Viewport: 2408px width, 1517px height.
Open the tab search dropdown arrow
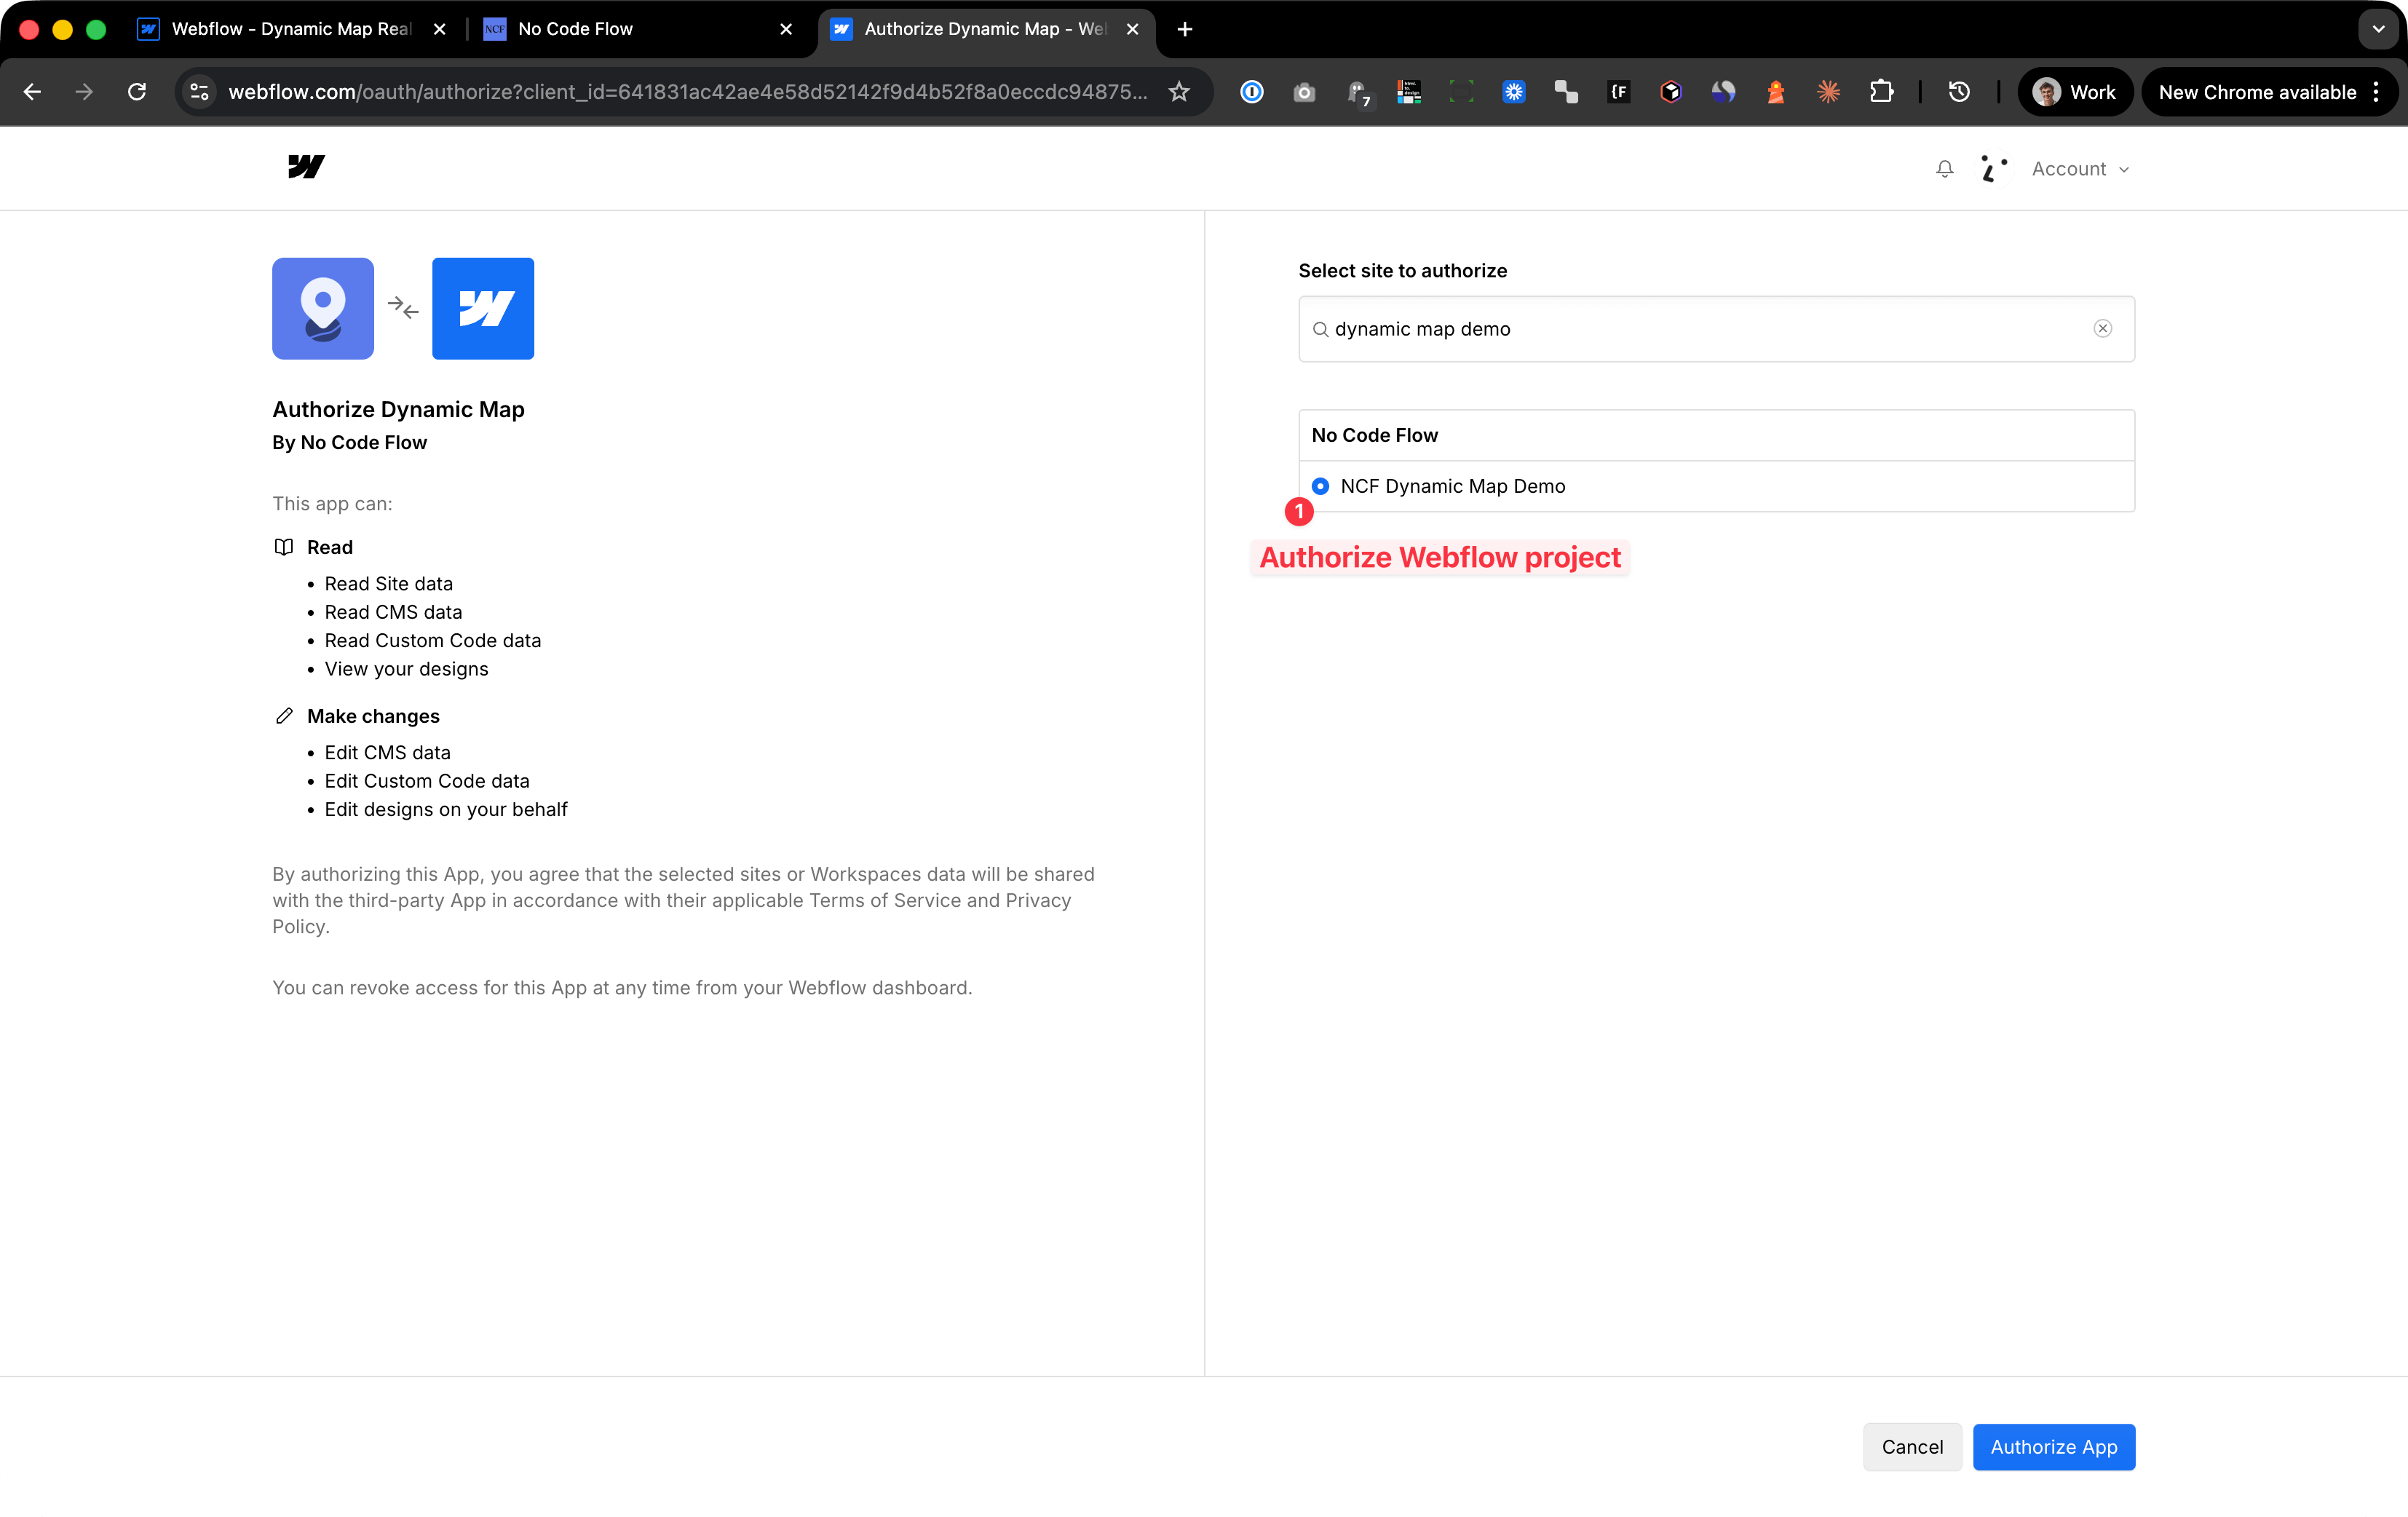point(2378,29)
